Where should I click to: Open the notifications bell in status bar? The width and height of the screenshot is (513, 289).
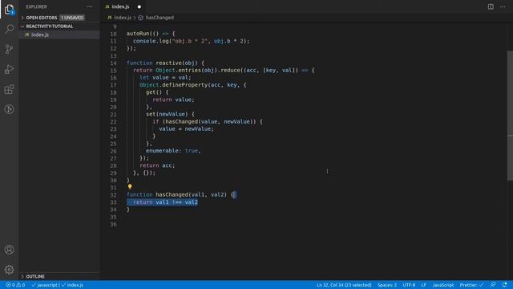504,285
